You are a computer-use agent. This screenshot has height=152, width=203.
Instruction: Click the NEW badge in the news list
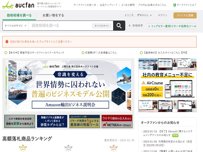coord(175,135)
